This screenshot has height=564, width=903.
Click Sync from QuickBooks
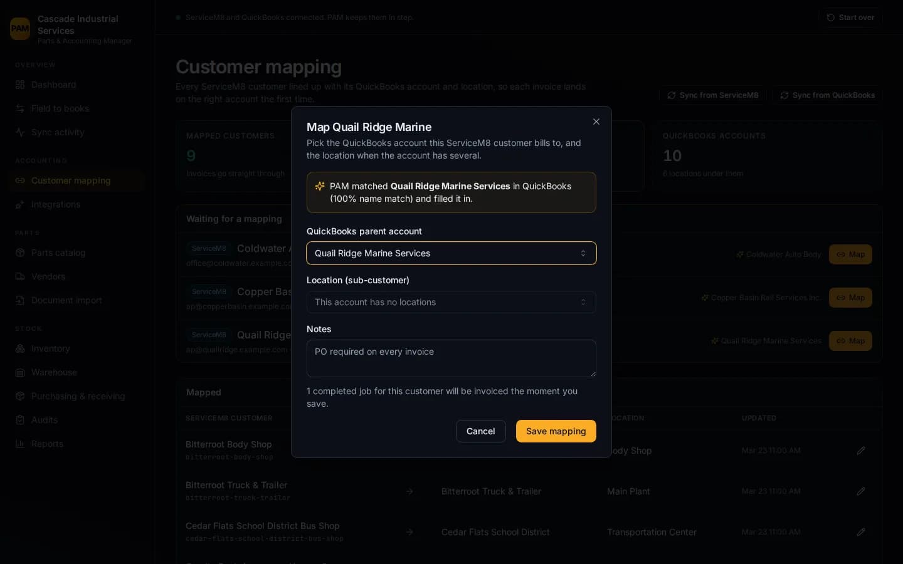[827, 95]
